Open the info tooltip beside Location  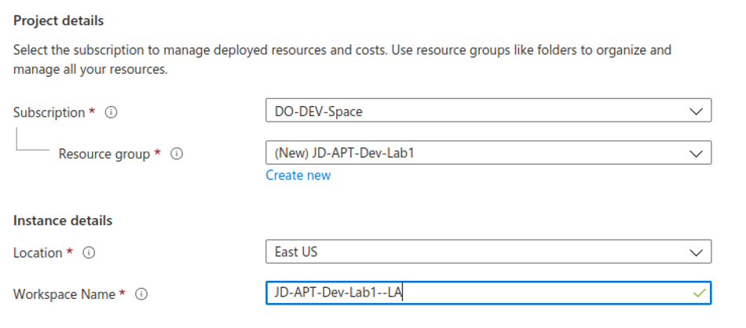[89, 253]
